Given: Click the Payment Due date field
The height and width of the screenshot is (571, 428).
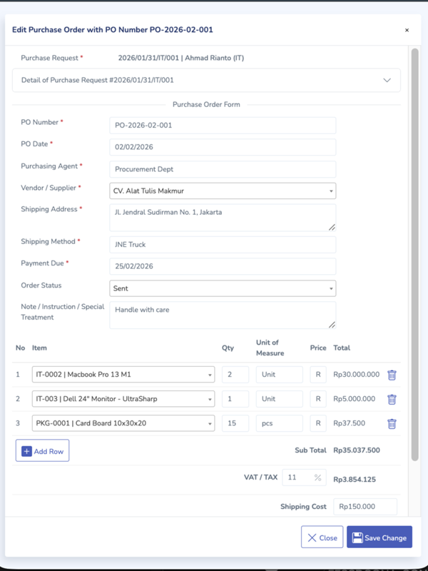Looking at the screenshot, I should [223, 266].
